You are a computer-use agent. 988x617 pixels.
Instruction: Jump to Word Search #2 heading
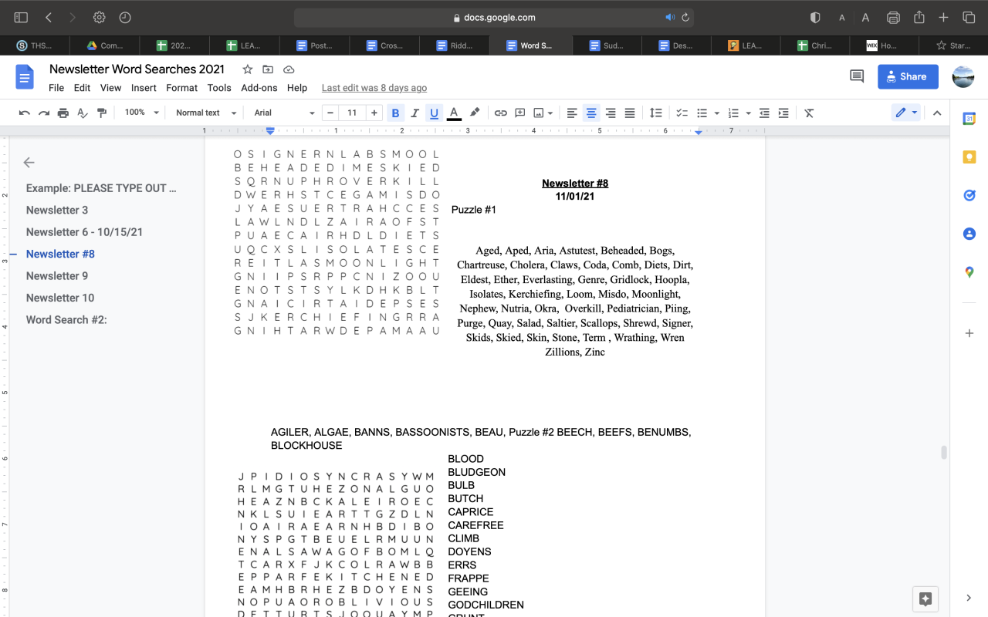coord(66,320)
